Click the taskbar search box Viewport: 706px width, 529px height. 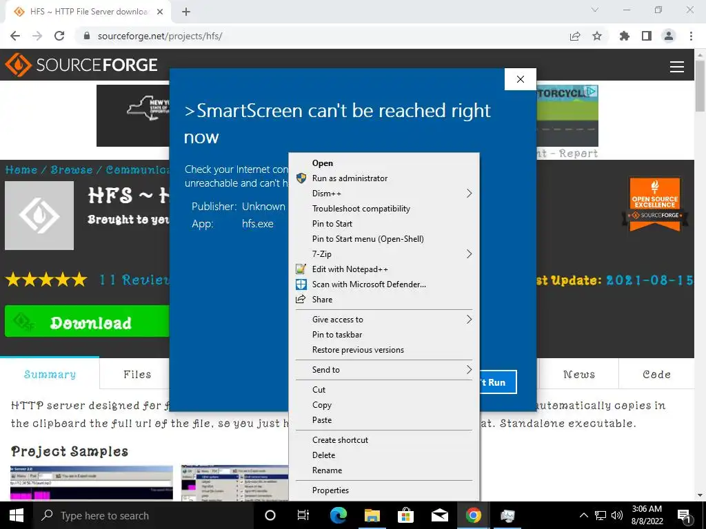coord(143,515)
